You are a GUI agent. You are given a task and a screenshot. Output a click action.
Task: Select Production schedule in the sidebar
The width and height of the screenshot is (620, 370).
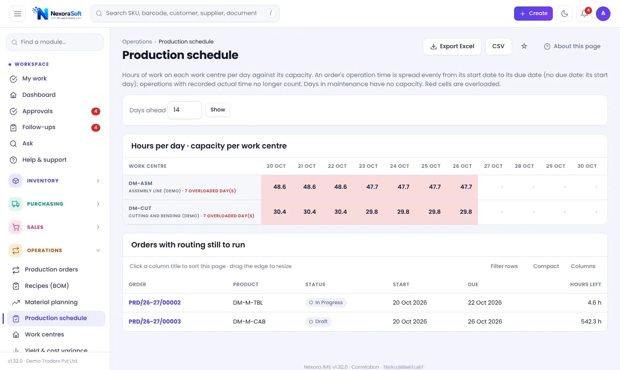click(56, 318)
